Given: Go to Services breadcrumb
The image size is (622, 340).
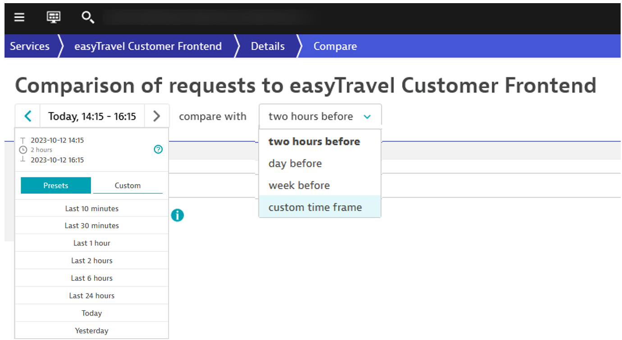Looking at the screenshot, I should (30, 46).
